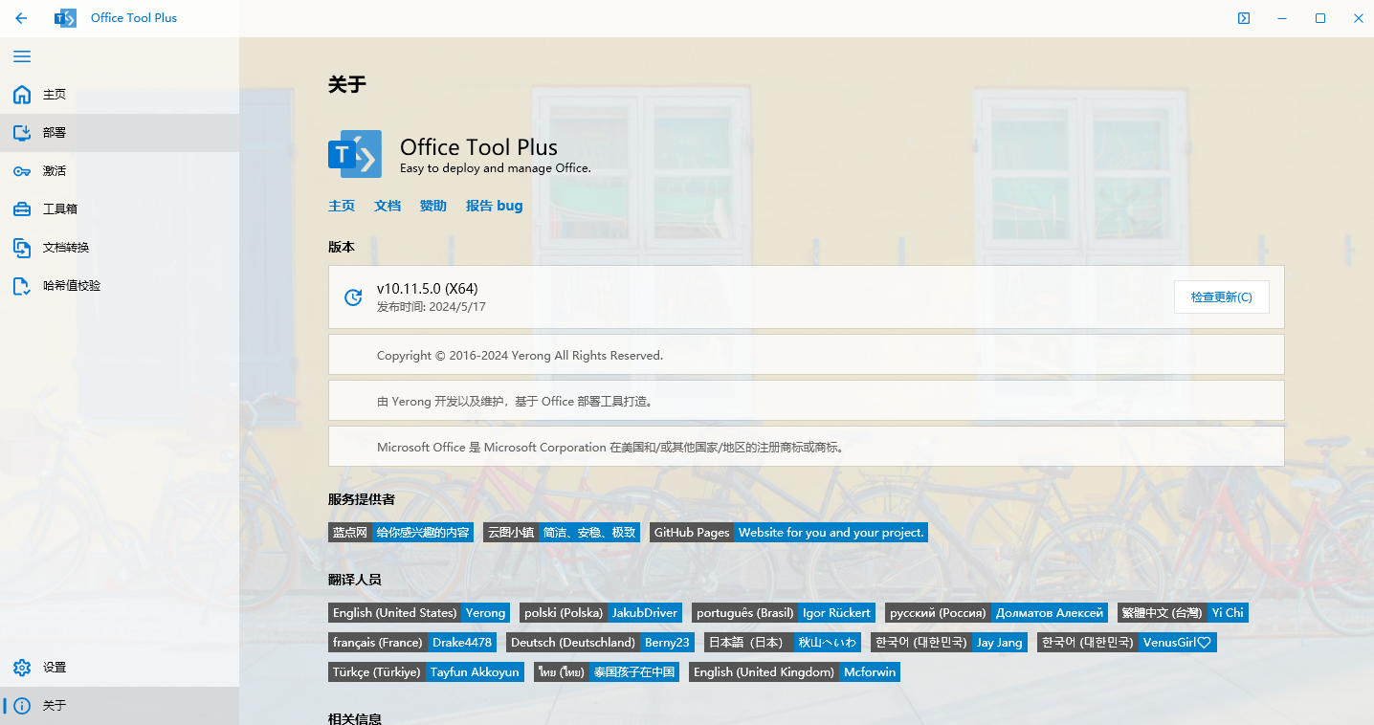The height and width of the screenshot is (725, 1374).
Task: Click the 发布时间: 2024/5/17 release date
Action: coord(432,307)
